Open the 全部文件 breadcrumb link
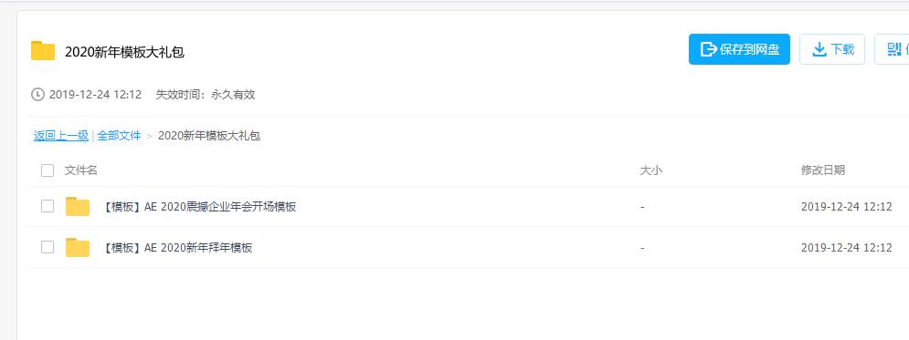This screenshot has width=909, height=340. 119,136
